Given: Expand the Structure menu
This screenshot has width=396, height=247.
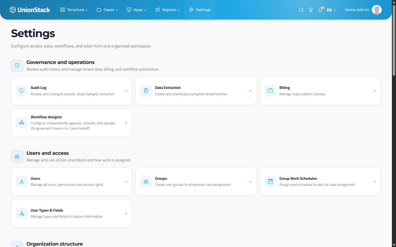Looking at the screenshot, I should tap(74, 10).
